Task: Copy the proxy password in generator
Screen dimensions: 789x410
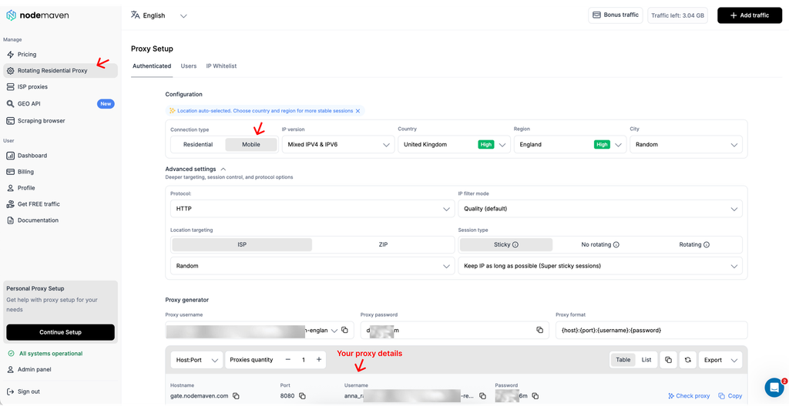Action: 540,330
